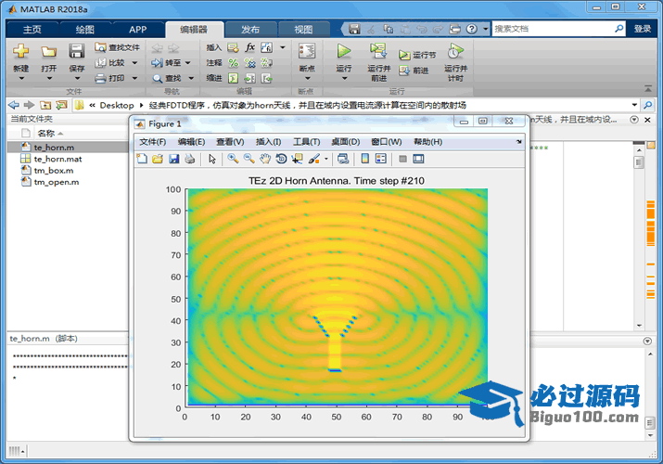Open the dropdown arrow under 打开
The width and height of the screenshot is (663, 464).
[x=49, y=79]
